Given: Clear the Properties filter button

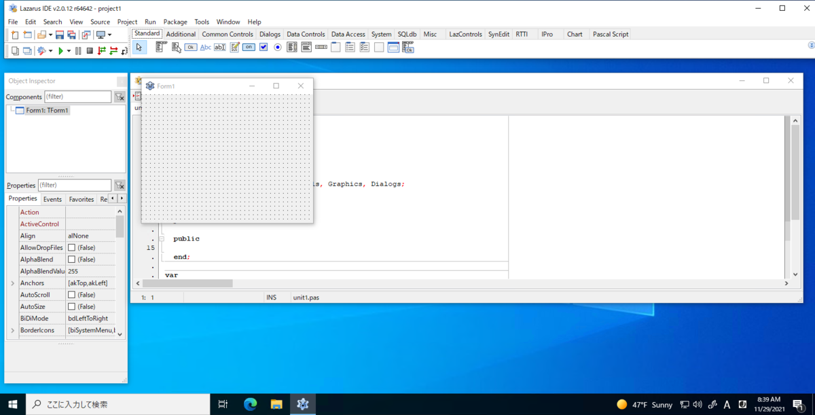Looking at the screenshot, I should [x=120, y=185].
